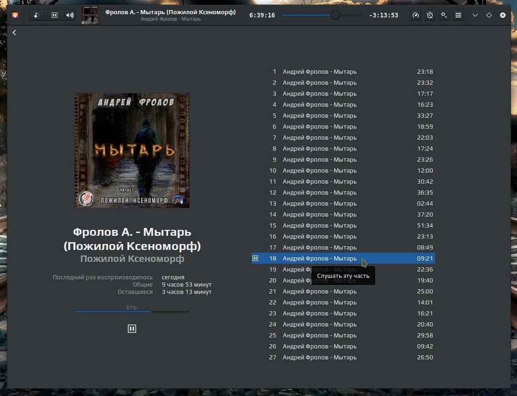Image resolution: width=517 pixels, height=396 pixels.
Task: Click the large Мытарь book cover image
Action: [x=132, y=151]
